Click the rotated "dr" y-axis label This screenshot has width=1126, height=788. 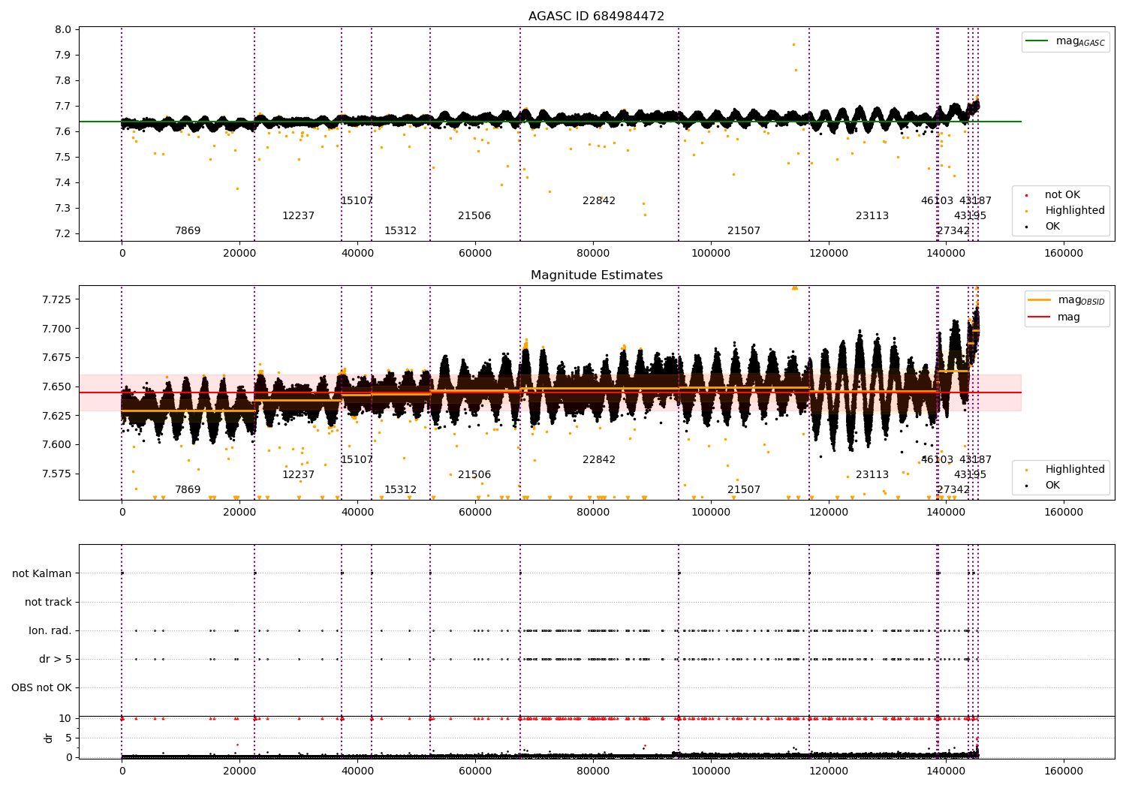49,738
